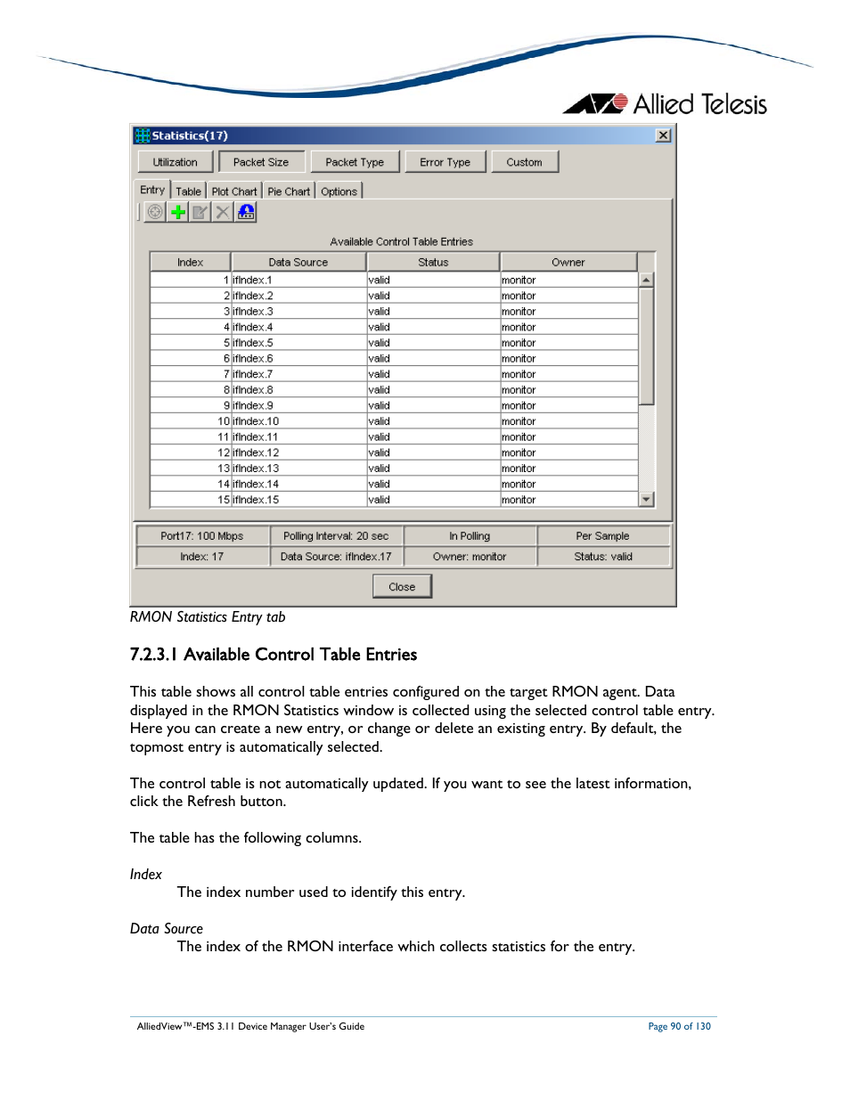Click the Status: valid field
Viewport: 850px width, 1100px height.
(x=603, y=557)
